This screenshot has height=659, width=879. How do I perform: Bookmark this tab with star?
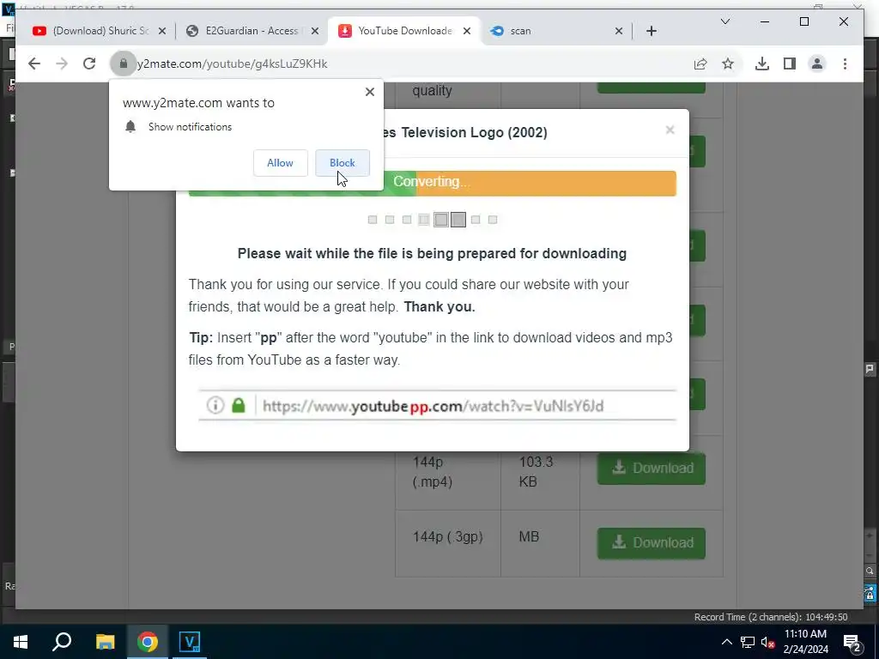coord(728,63)
